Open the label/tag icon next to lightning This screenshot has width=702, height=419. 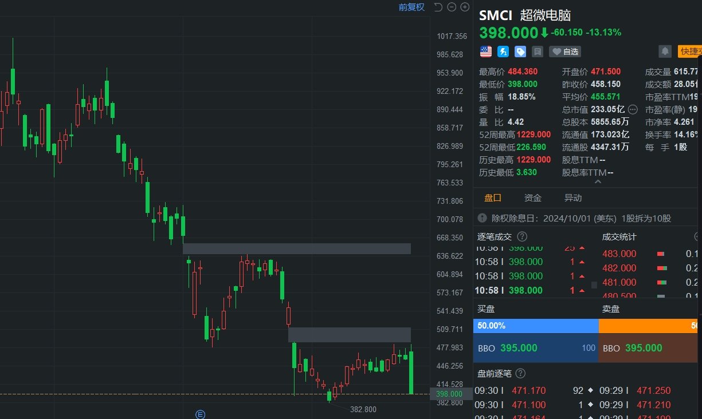520,52
